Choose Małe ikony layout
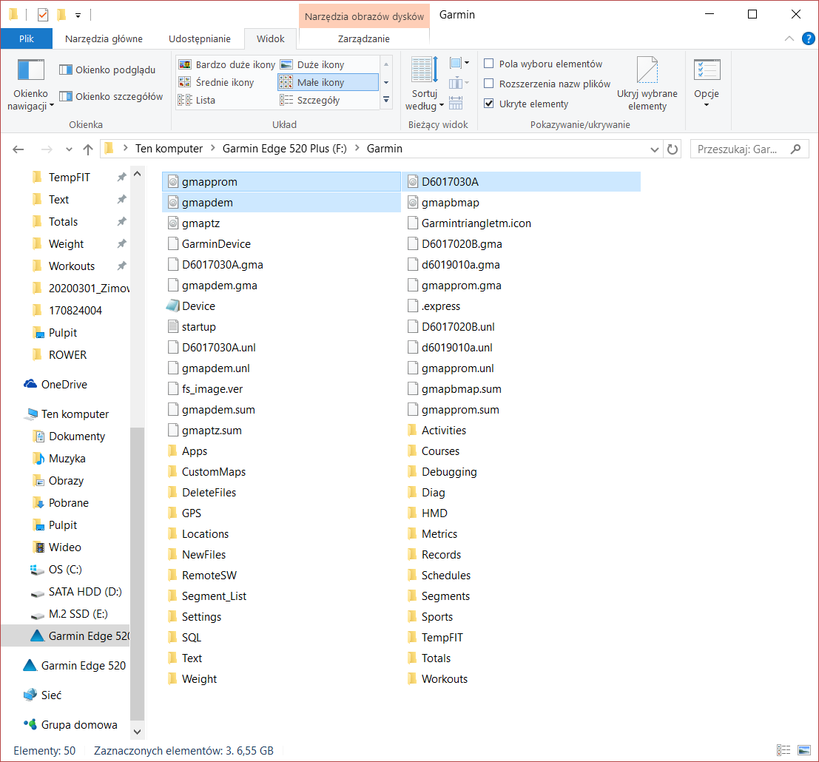The height and width of the screenshot is (762, 819). [x=328, y=82]
